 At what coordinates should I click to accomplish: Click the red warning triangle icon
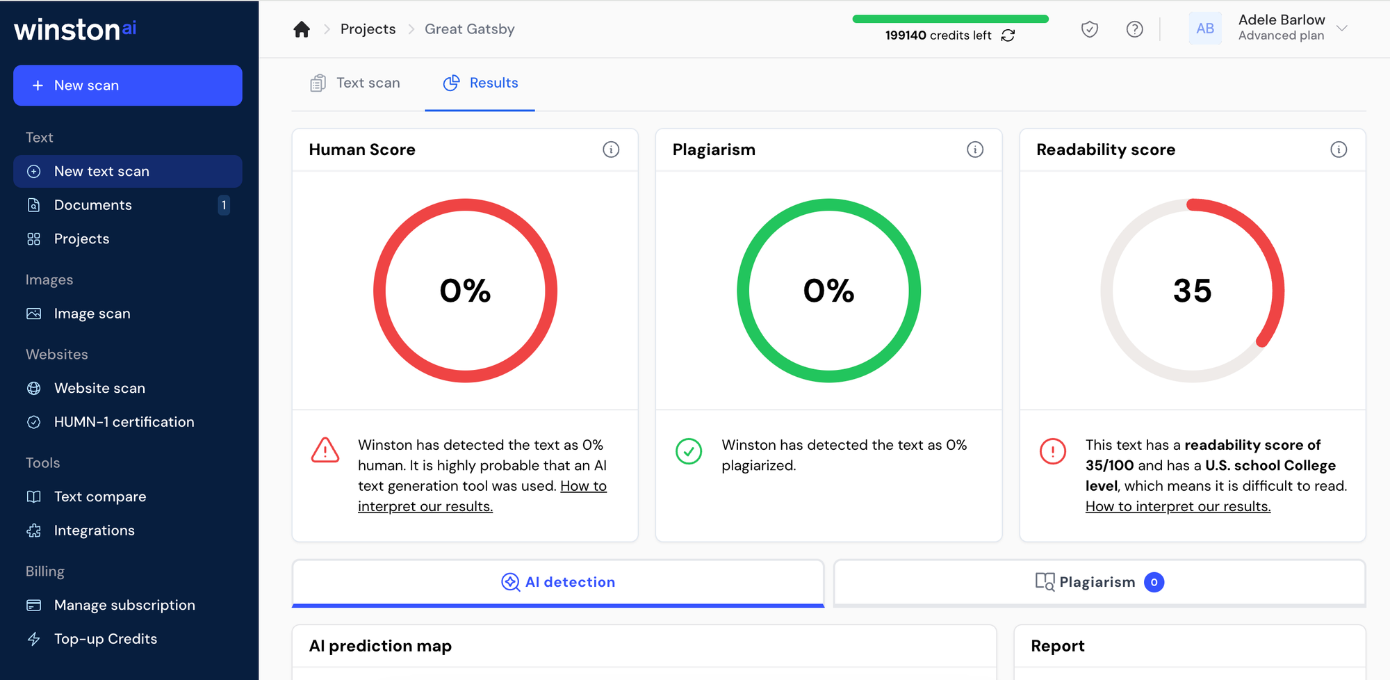tap(325, 451)
